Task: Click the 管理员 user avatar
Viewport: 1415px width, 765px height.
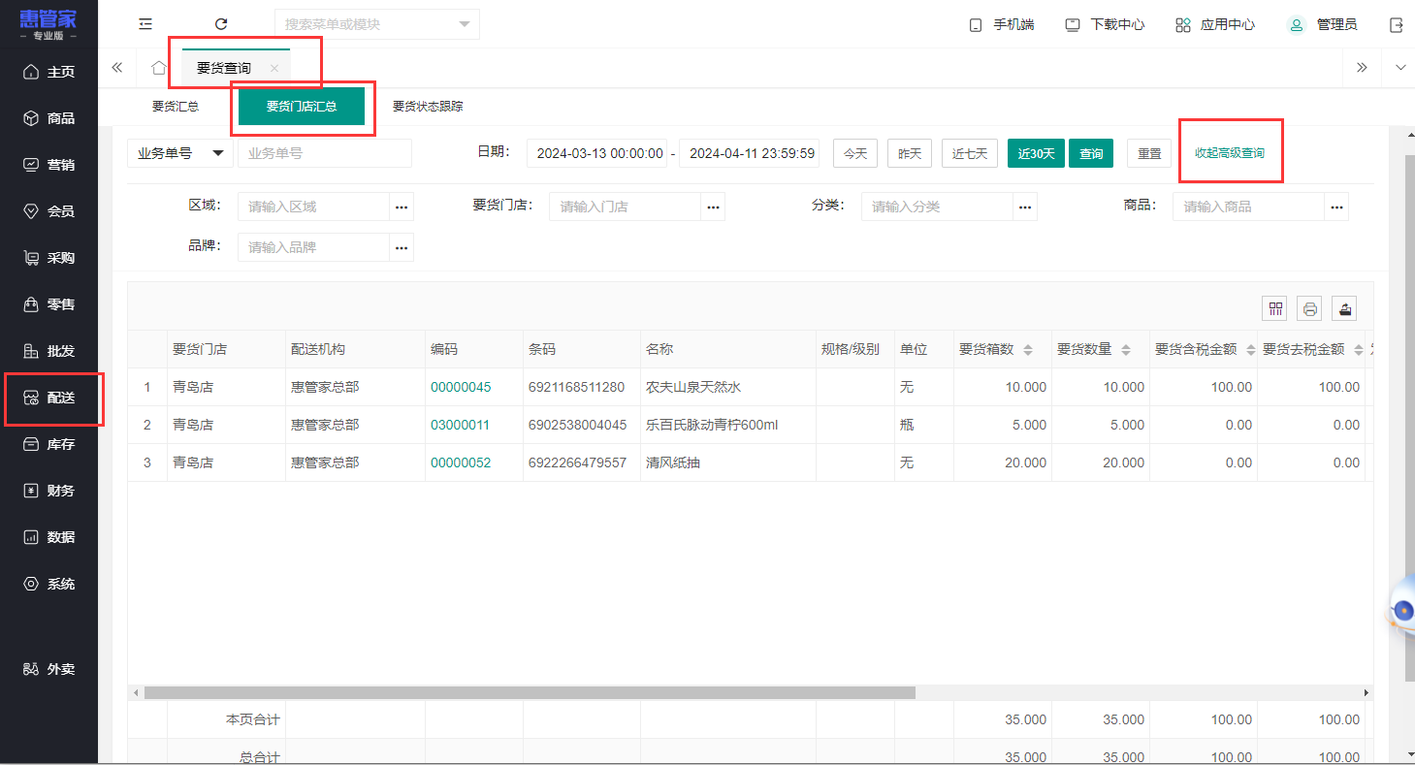Action: point(1297,25)
